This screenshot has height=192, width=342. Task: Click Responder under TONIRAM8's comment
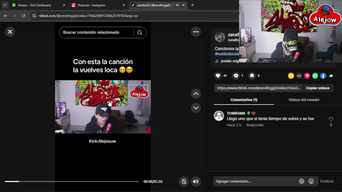(255, 125)
